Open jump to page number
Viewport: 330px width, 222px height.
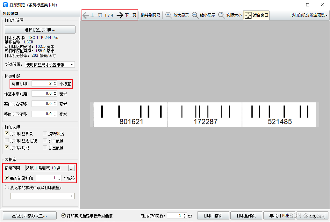point(150,15)
